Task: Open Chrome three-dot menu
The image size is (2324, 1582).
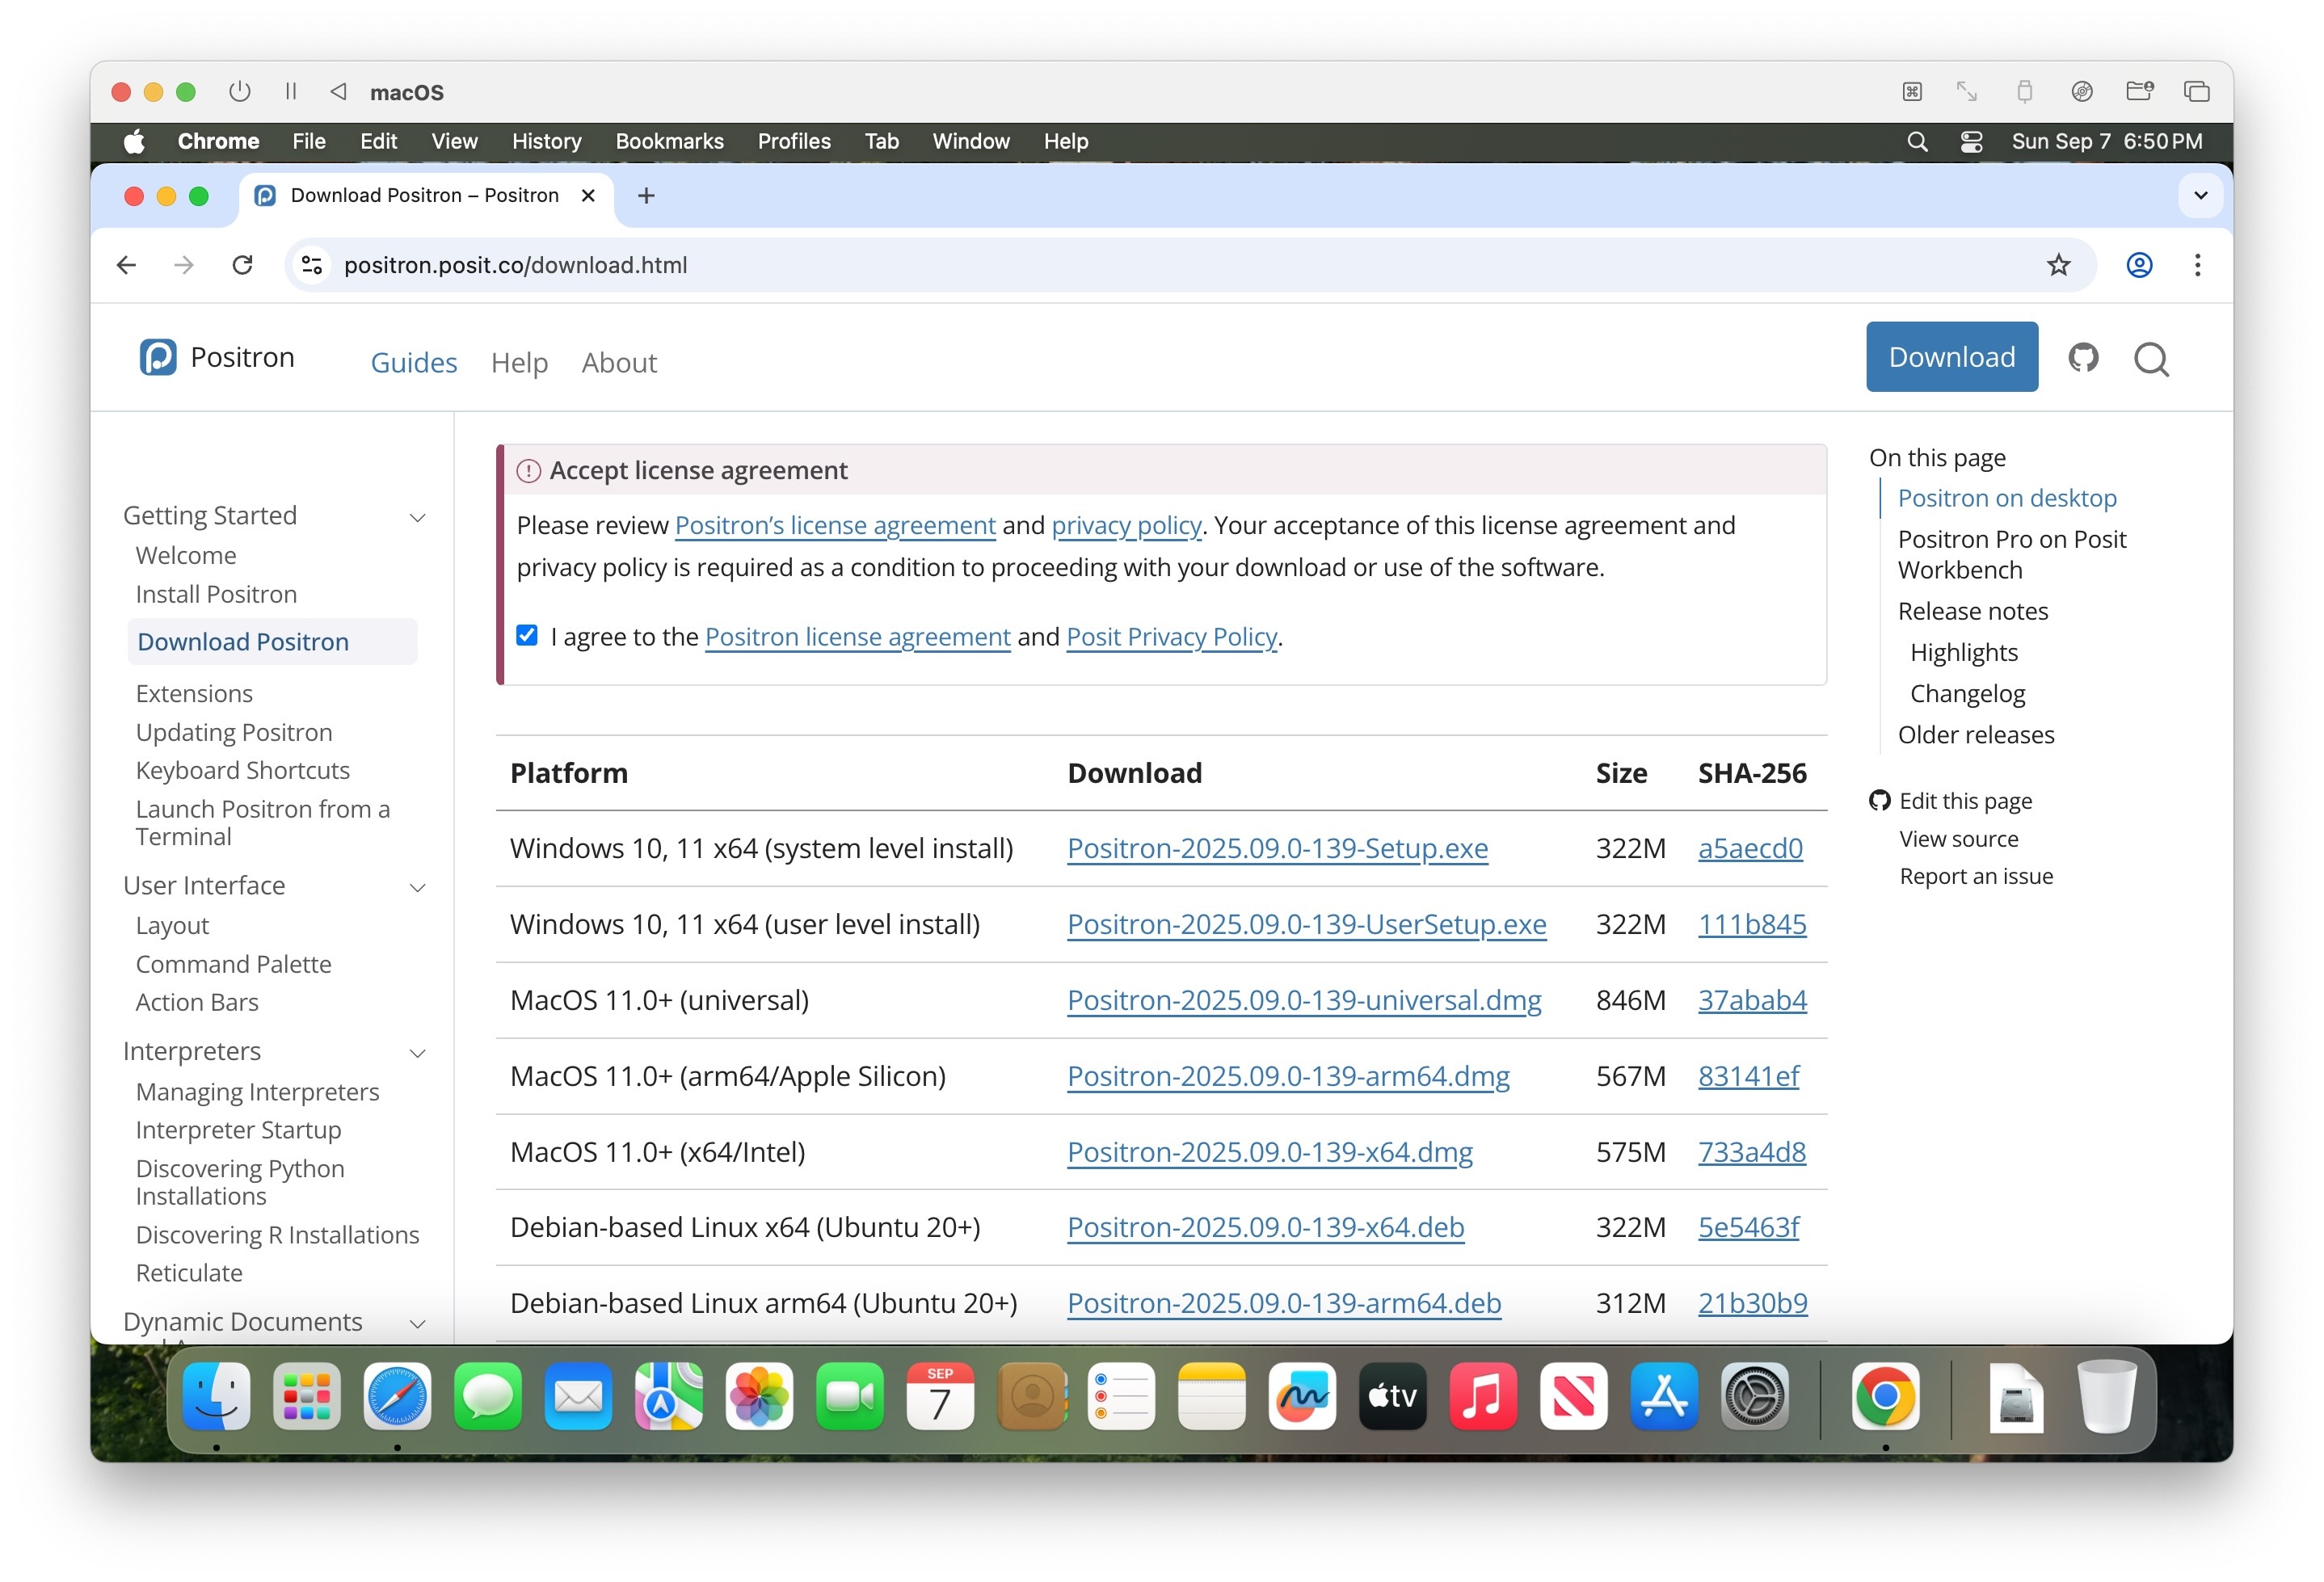Action: pos(2197,265)
